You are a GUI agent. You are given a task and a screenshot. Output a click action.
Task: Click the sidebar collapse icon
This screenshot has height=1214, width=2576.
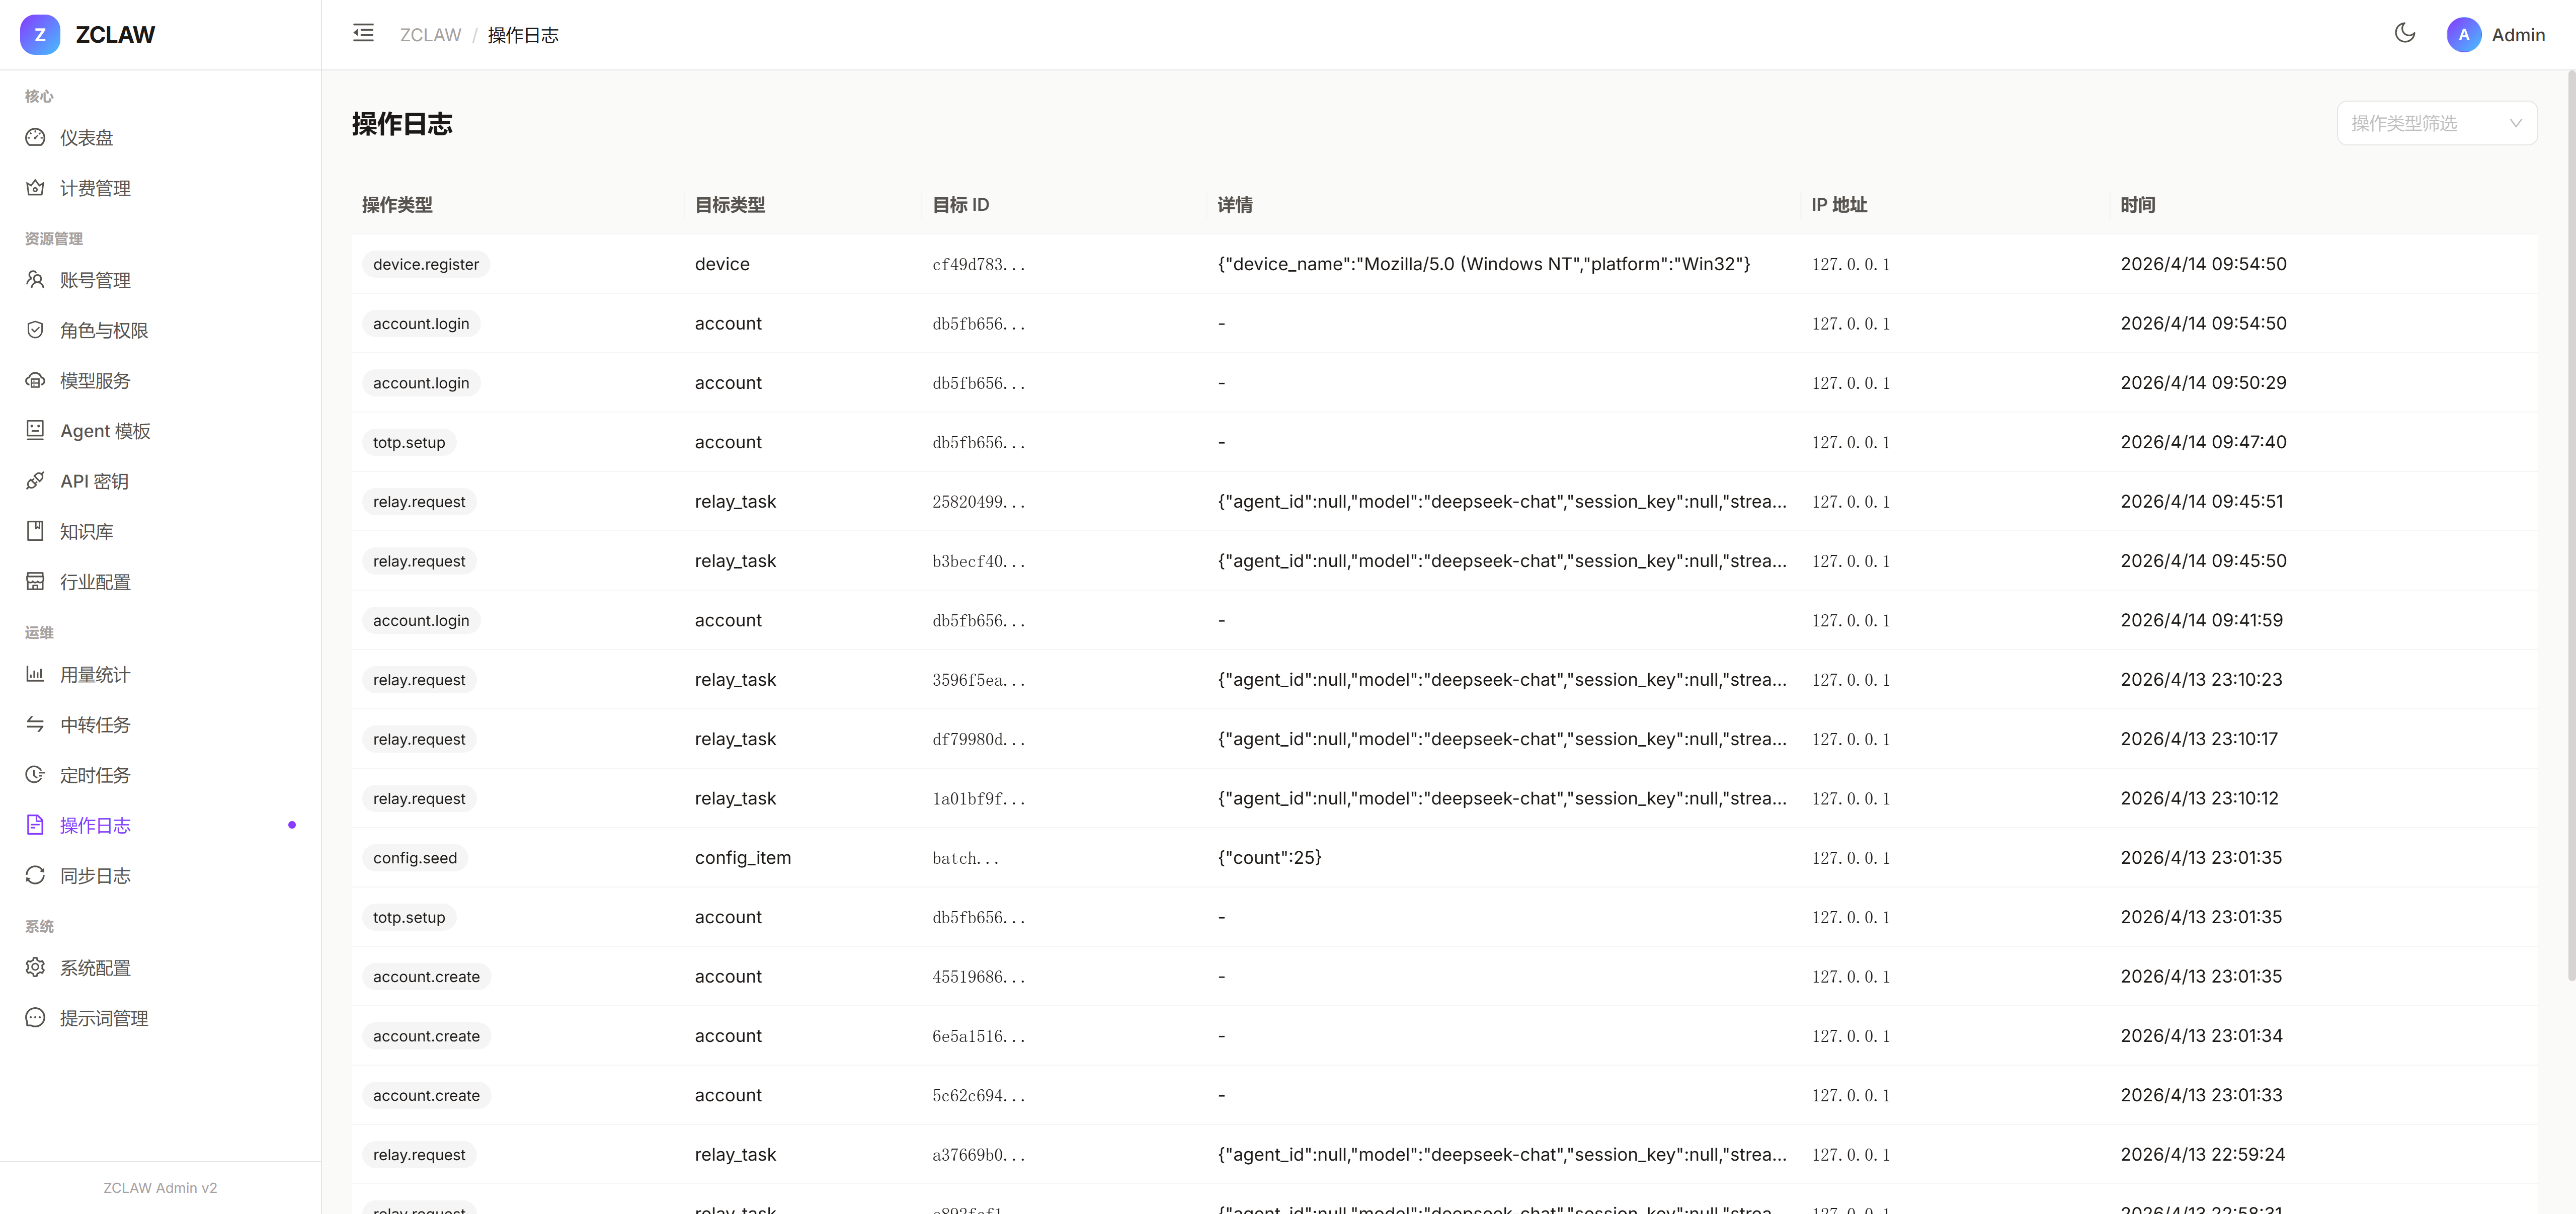coord(363,34)
